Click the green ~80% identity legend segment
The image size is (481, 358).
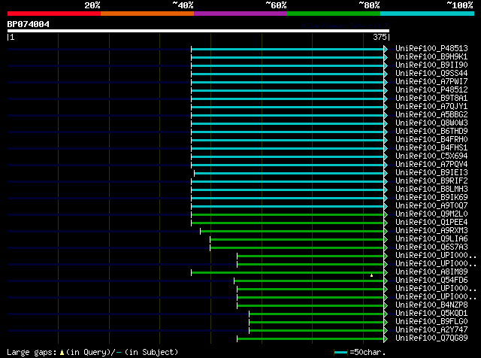[x=334, y=14]
